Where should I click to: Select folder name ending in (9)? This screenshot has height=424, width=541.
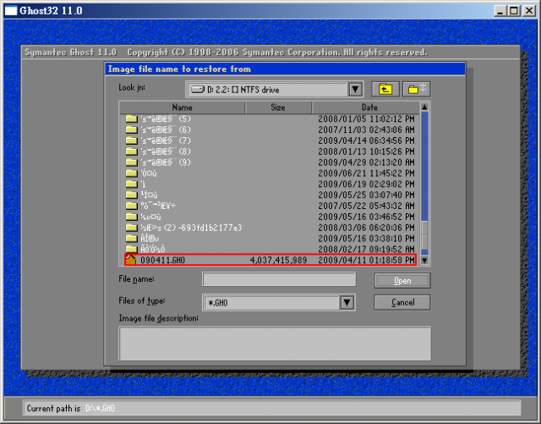(x=166, y=162)
